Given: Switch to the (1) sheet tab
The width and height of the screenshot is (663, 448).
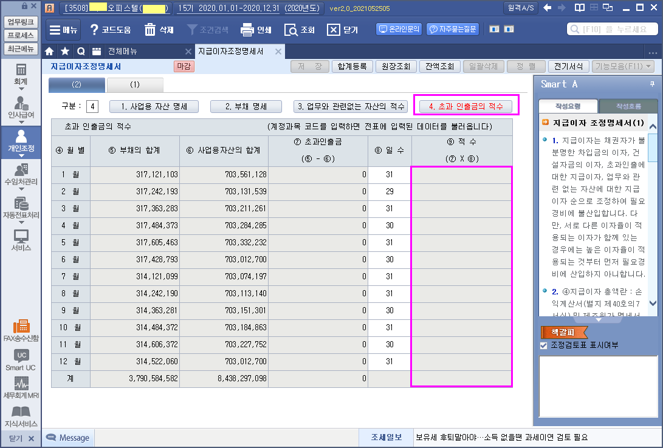Looking at the screenshot, I should [135, 85].
